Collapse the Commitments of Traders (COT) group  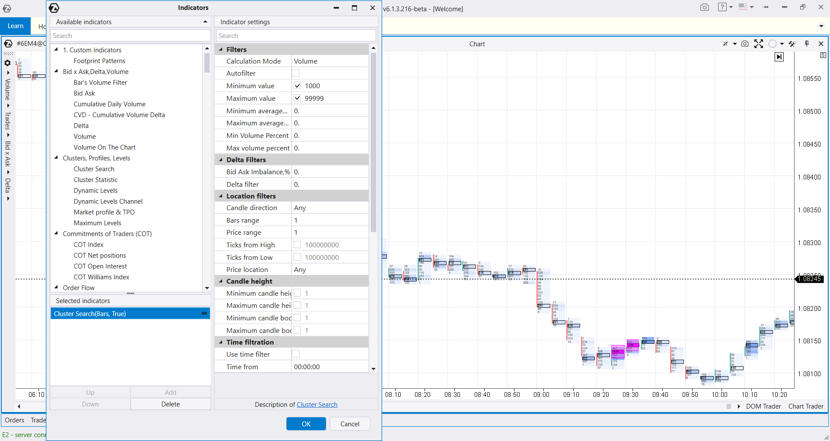tap(56, 233)
